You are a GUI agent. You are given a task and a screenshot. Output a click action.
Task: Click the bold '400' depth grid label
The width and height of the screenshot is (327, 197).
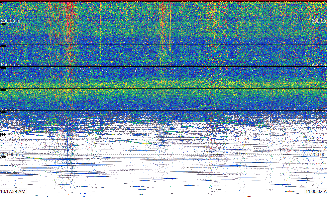coord(3,90)
